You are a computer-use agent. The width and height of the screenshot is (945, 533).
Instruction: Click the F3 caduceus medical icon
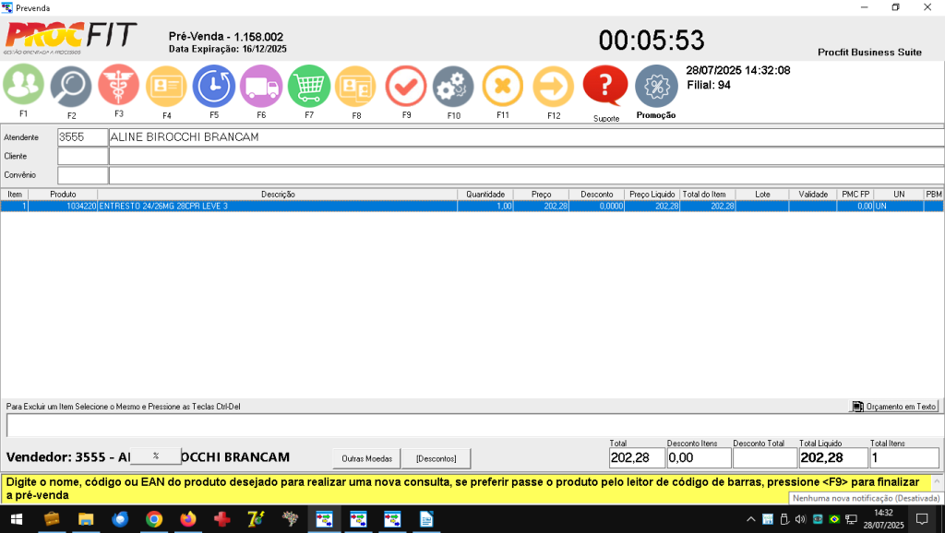click(x=119, y=86)
